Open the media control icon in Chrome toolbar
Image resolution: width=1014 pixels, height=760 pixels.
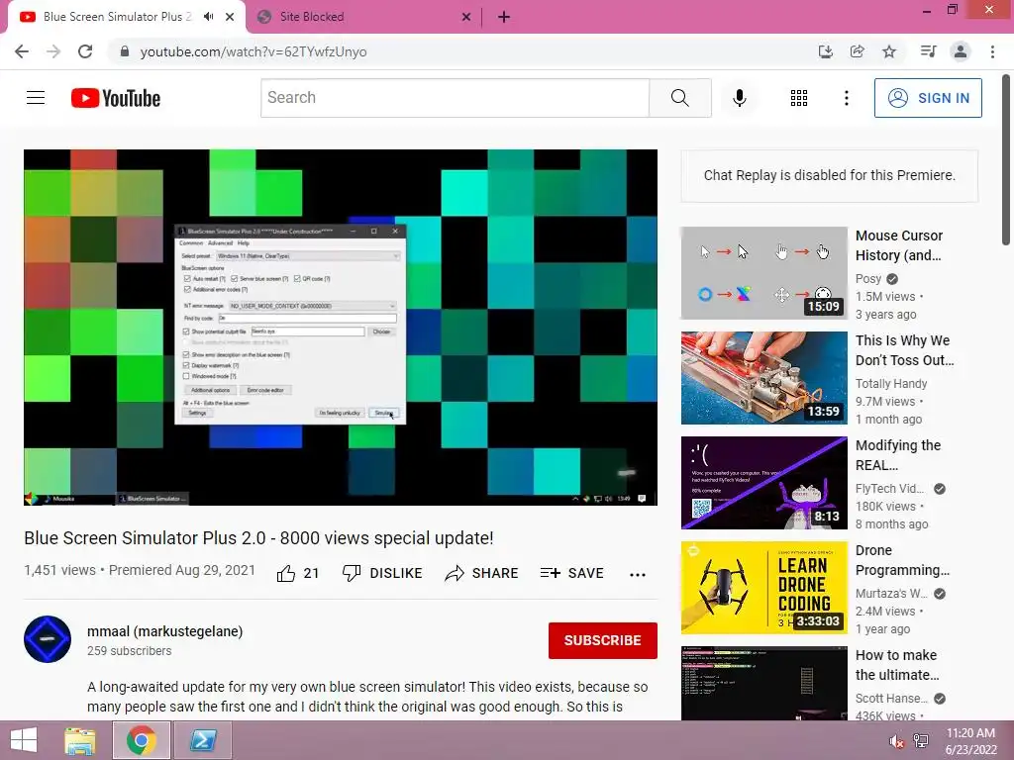point(929,51)
